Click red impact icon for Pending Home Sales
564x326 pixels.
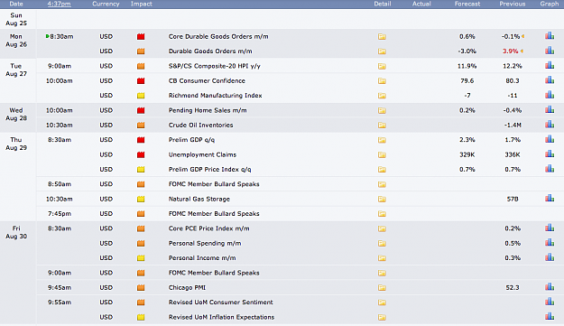tap(141, 110)
